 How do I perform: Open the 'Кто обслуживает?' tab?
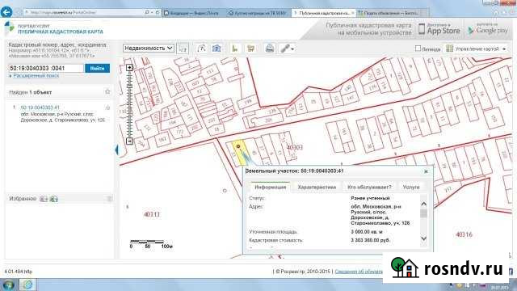(x=369, y=187)
